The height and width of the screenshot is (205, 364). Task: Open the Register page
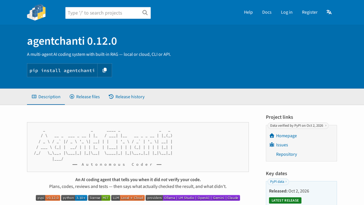tap(310, 12)
